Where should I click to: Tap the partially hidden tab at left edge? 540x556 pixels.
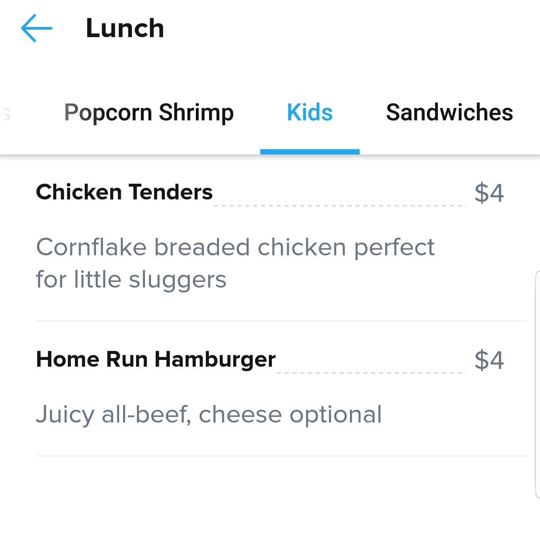(x=5, y=113)
